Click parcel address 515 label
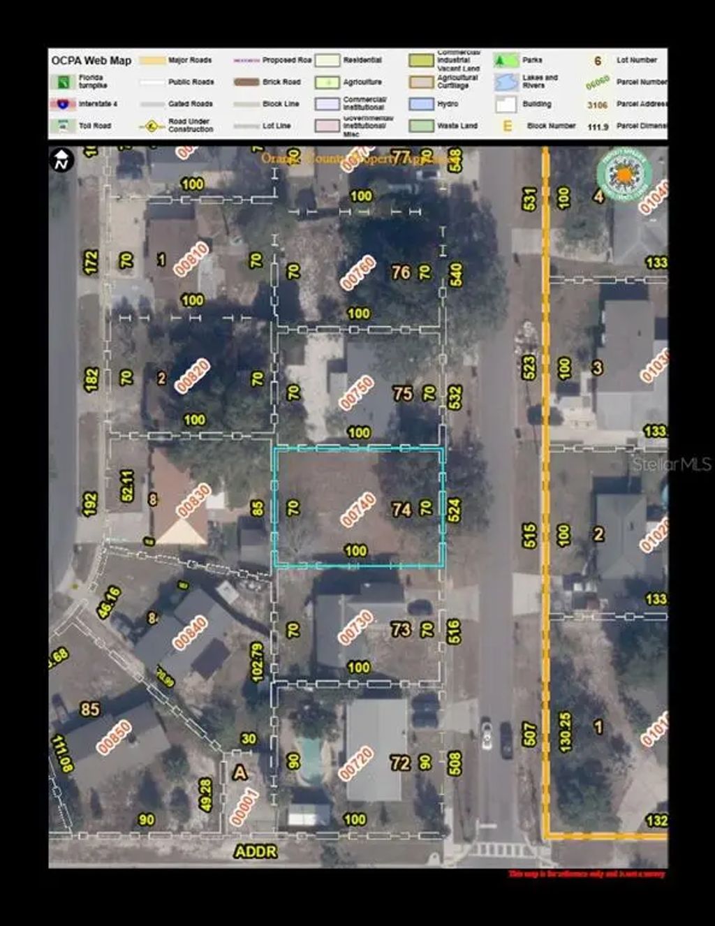715x926 pixels. click(529, 535)
